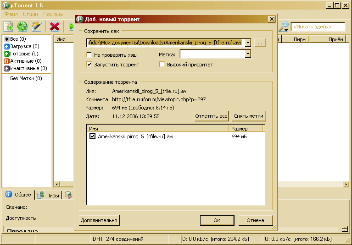Click the Приём column header in main list

pyautogui.click(x=328, y=39)
